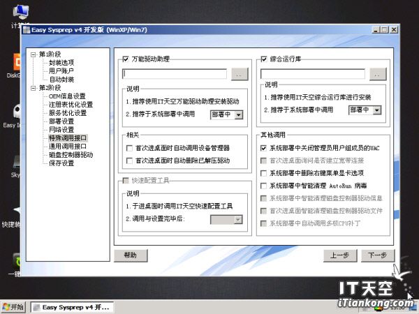Image resolution: width=419 pixels, height=314 pixels.
Task: Click the 下一步 button
Action: (x=378, y=255)
